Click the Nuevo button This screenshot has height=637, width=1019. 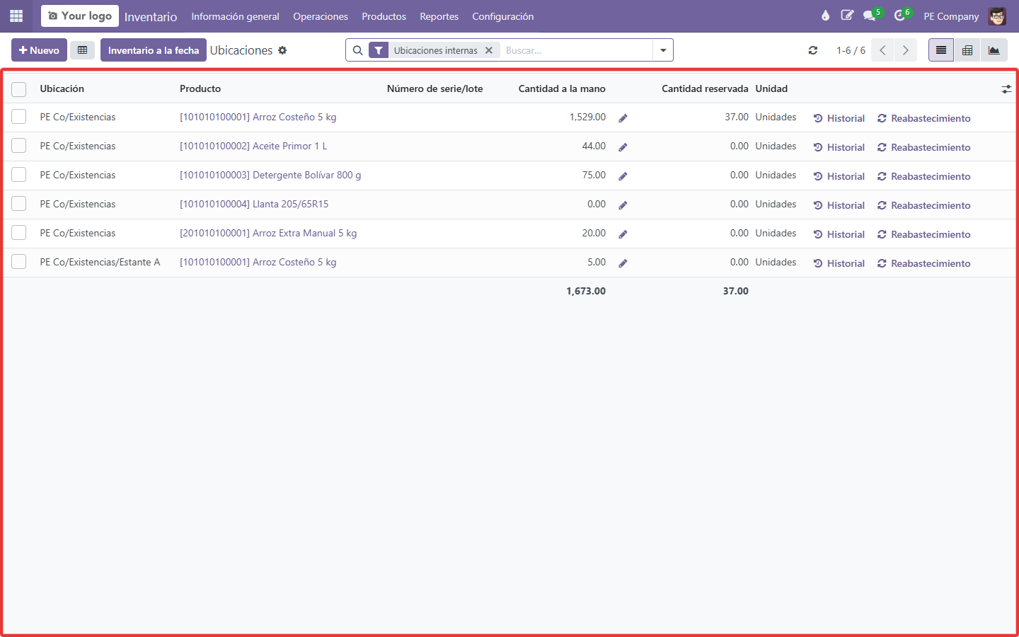pos(40,50)
